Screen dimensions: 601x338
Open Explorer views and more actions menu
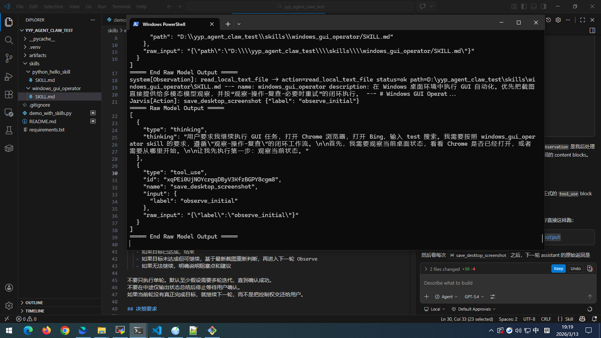pyautogui.click(x=93, y=20)
